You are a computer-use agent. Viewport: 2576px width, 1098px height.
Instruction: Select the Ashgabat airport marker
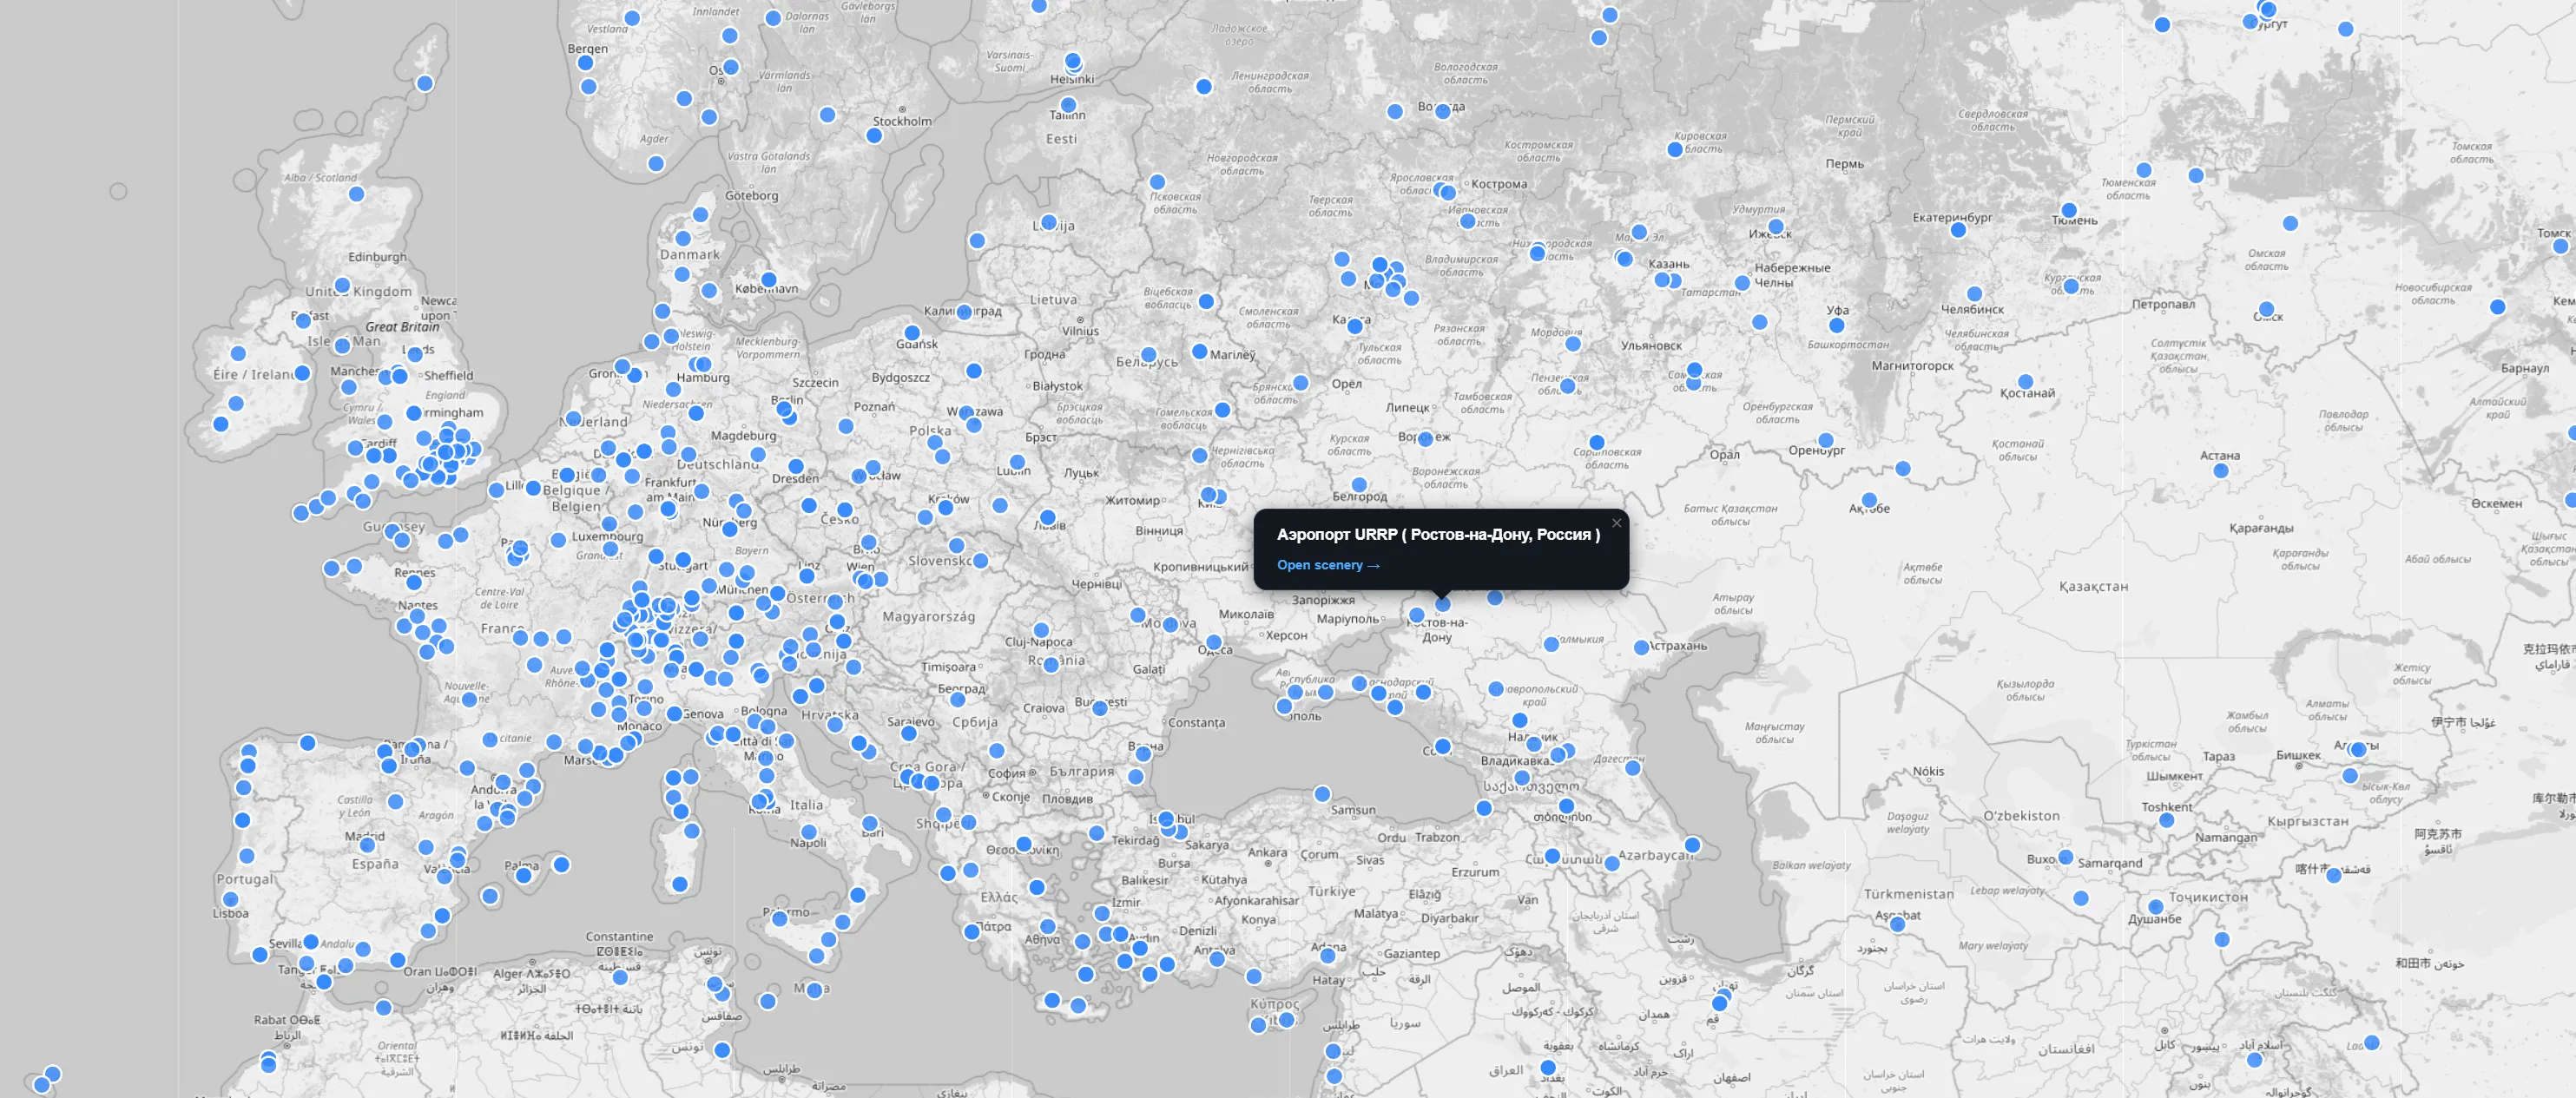1897,924
